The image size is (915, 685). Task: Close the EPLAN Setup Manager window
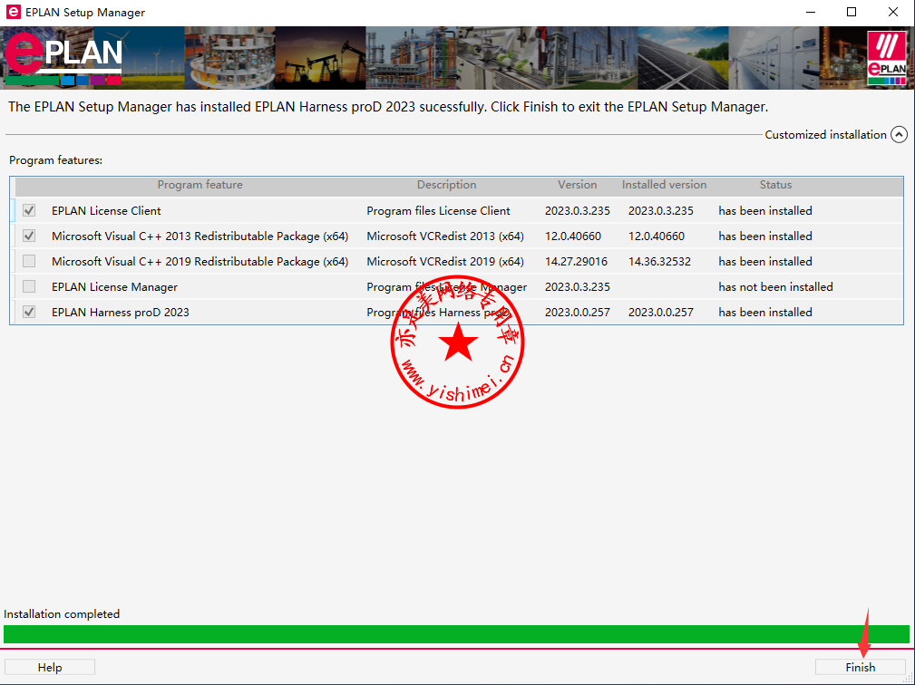pyautogui.click(x=893, y=13)
